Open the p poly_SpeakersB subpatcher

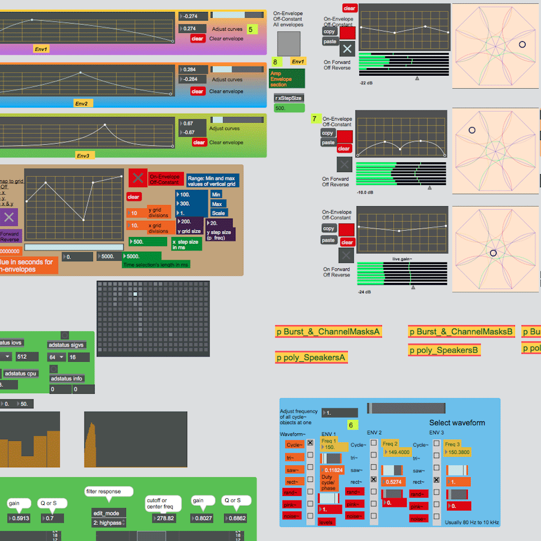[x=444, y=350]
